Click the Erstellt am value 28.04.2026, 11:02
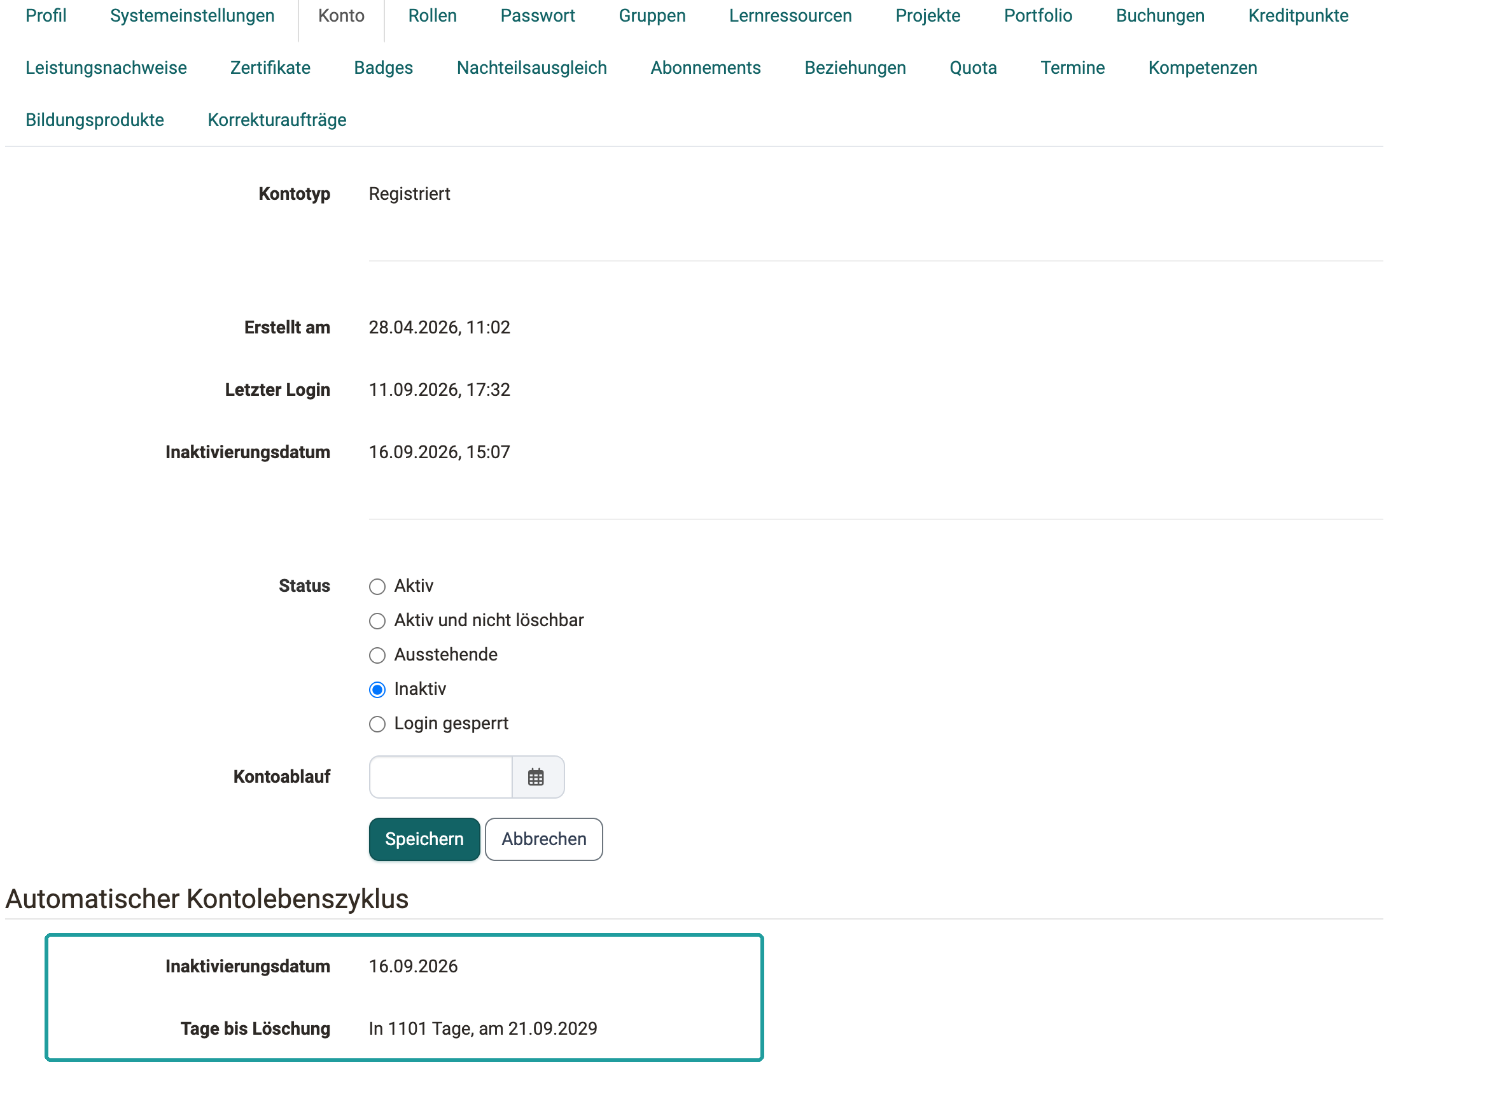 pyautogui.click(x=440, y=328)
